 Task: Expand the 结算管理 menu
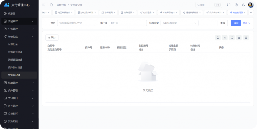pyautogui.click(x=19, y=83)
